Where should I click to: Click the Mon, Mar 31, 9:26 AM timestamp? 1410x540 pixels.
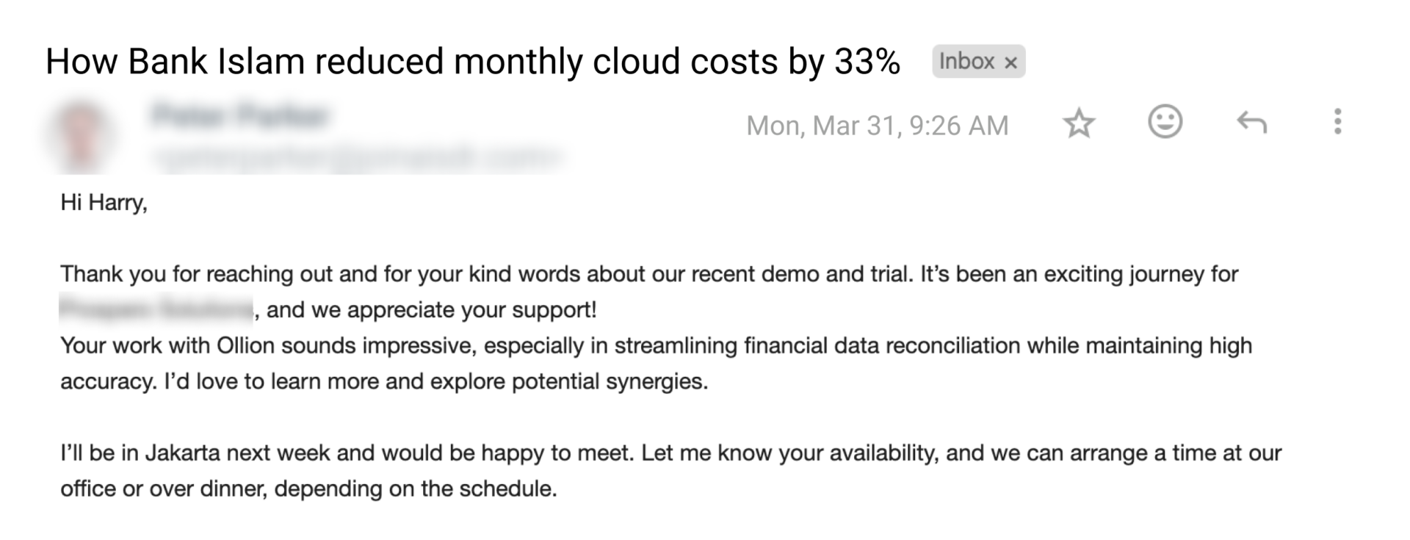(877, 126)
